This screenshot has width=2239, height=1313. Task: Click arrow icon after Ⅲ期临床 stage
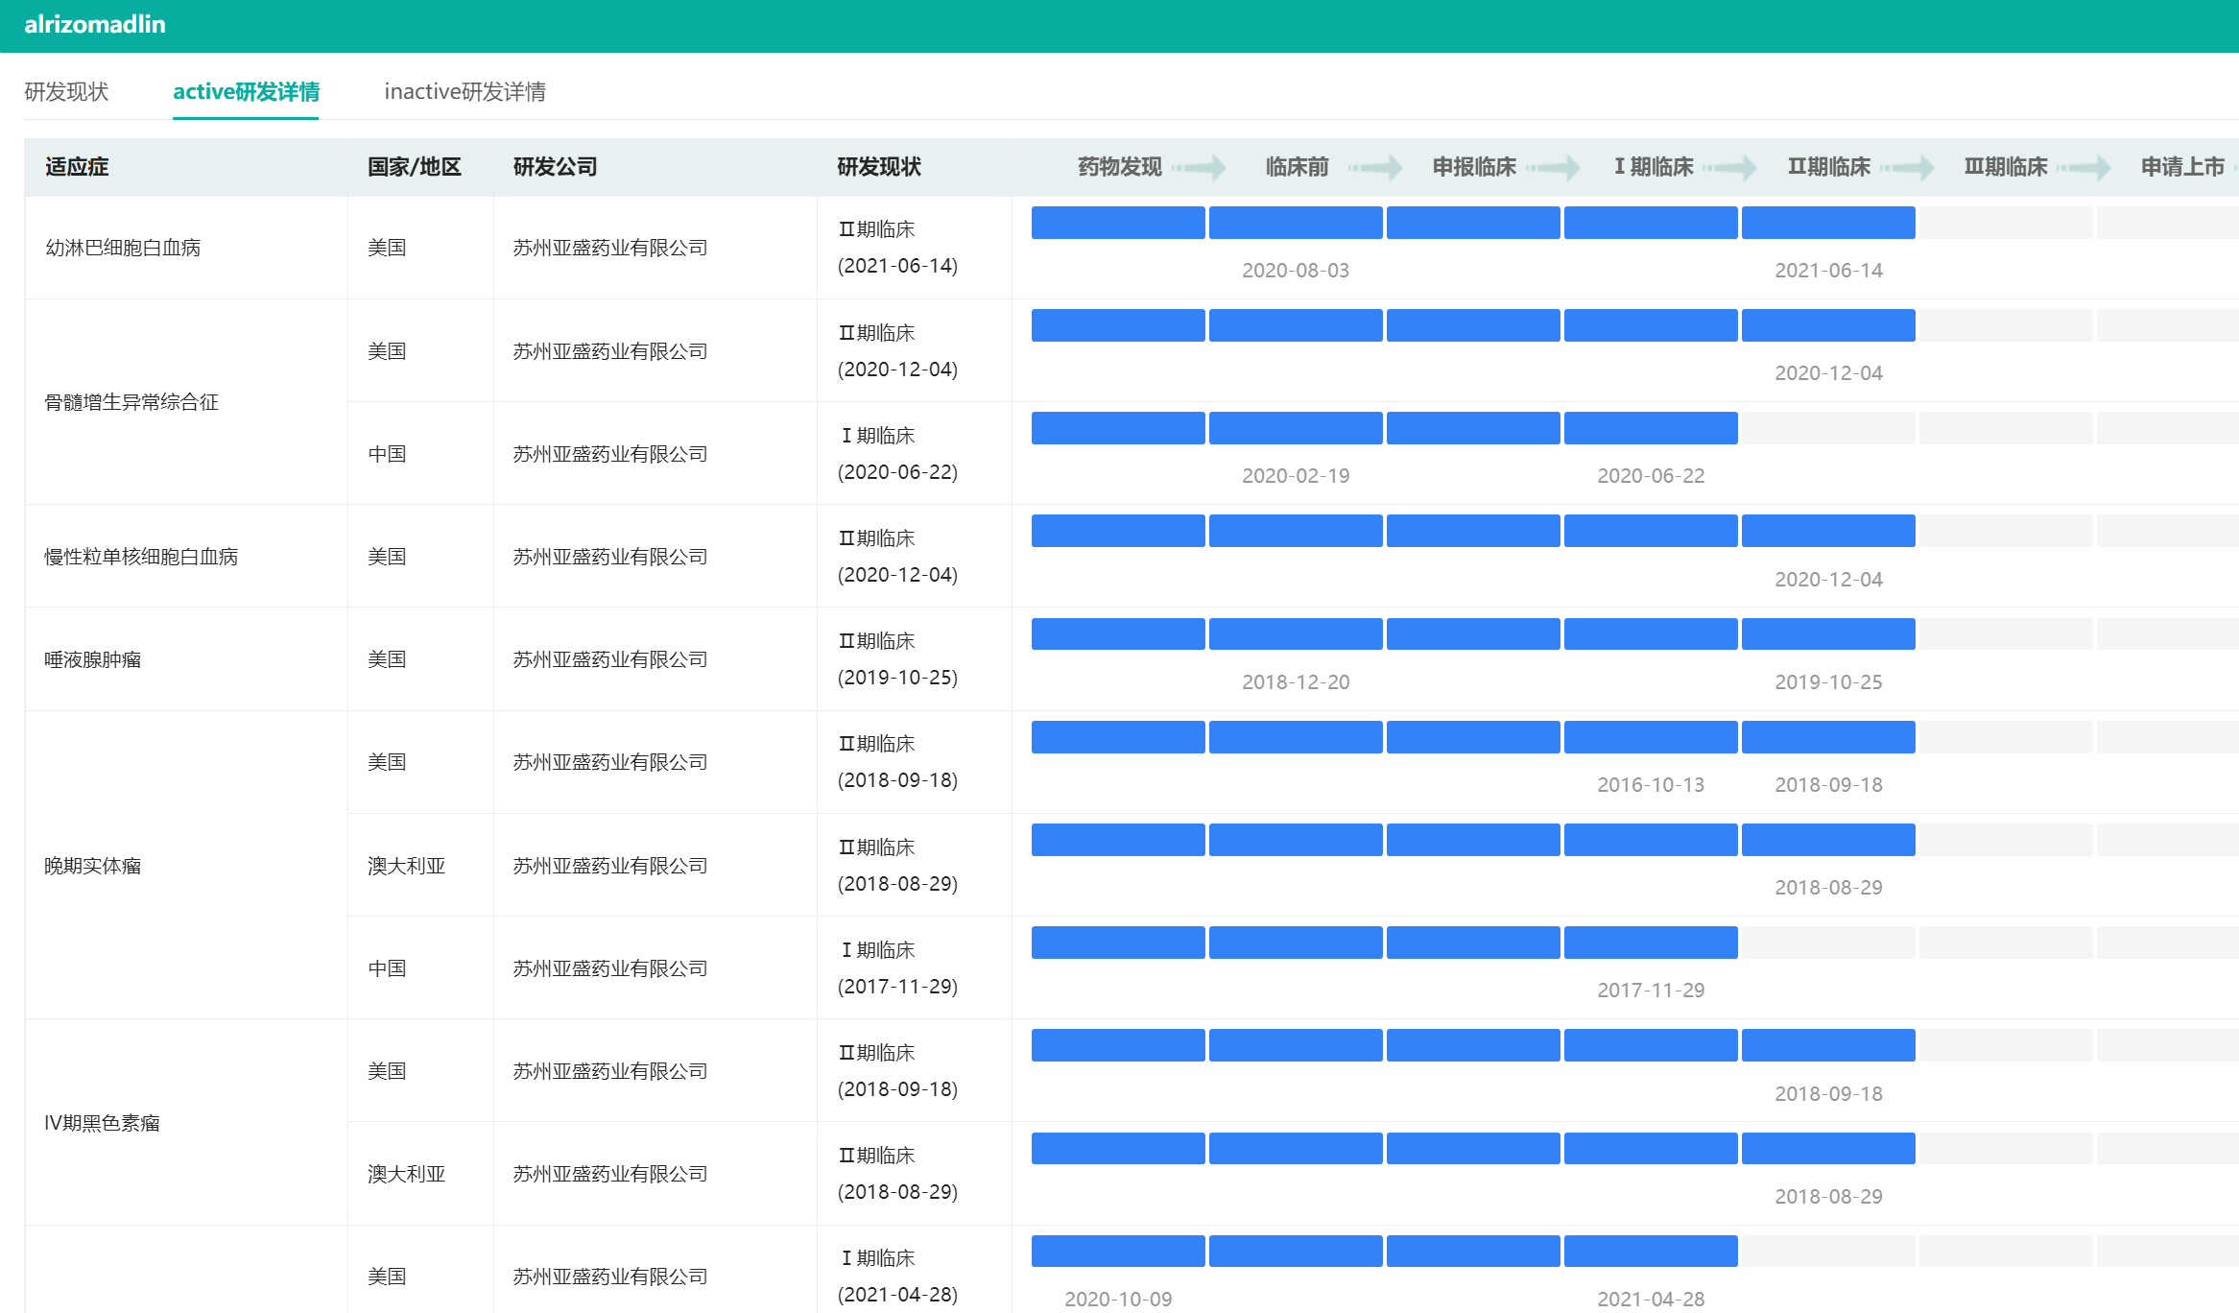click(2084, 167)
